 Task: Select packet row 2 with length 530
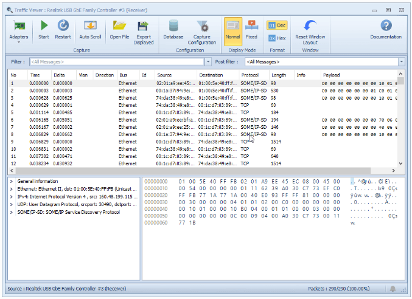(202, 91)
